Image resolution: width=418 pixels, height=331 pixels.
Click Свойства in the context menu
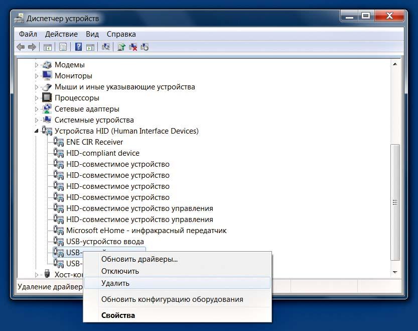click(118, 315)
